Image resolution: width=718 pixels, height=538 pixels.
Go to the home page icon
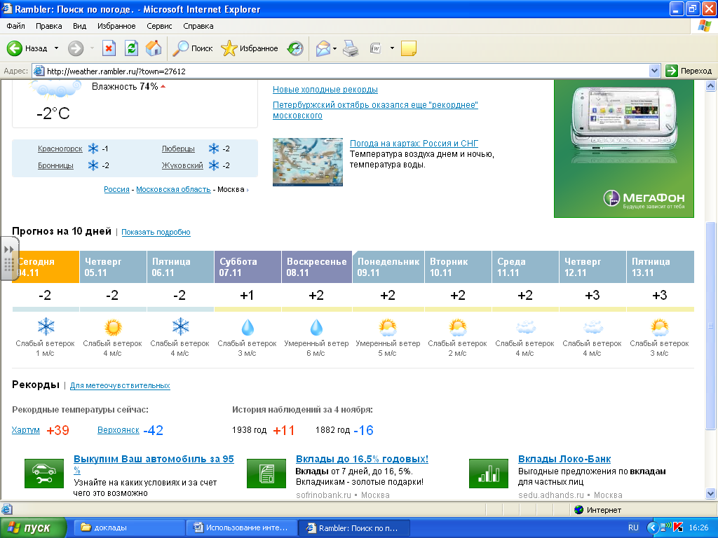154,48
